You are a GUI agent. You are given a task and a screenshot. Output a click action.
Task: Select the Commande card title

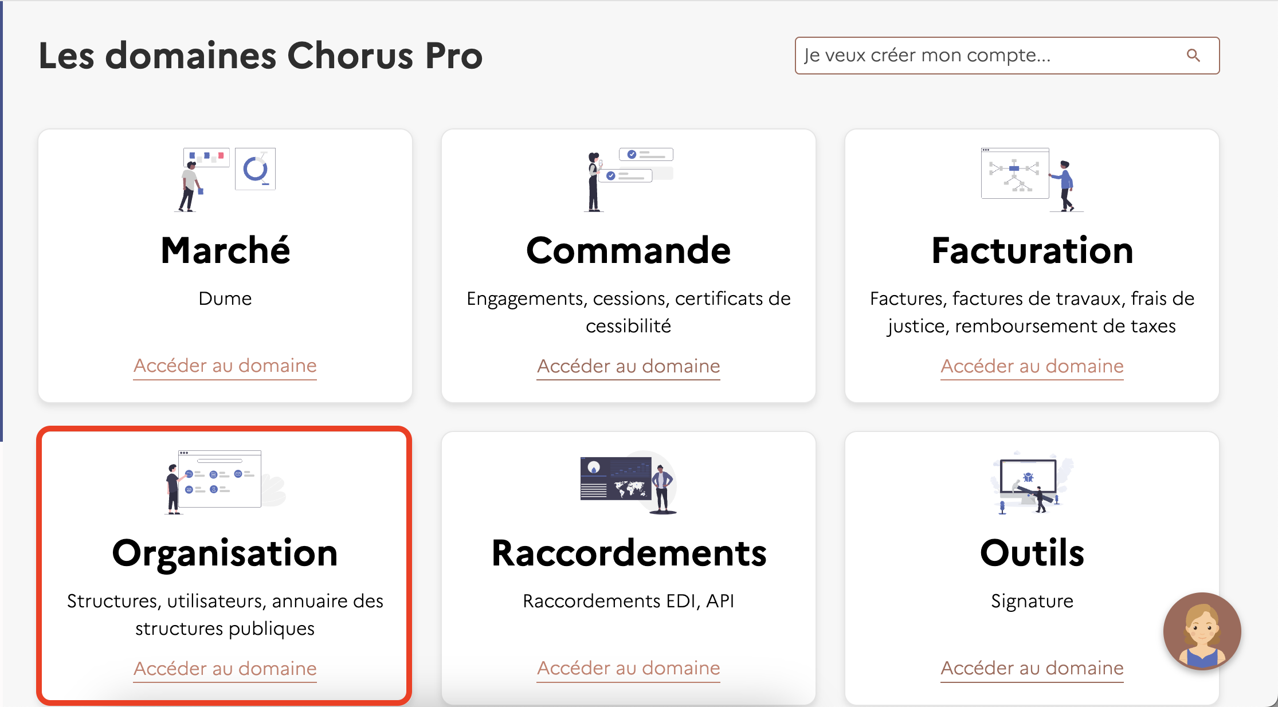click(628, 250)
